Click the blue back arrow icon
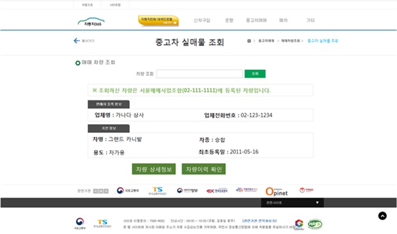 (77, 40)
